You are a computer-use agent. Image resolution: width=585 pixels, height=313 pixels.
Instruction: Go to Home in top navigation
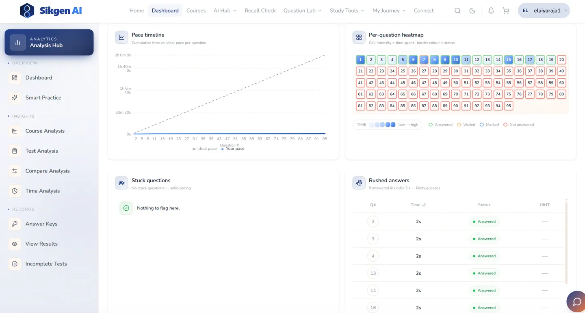point(136,11)
